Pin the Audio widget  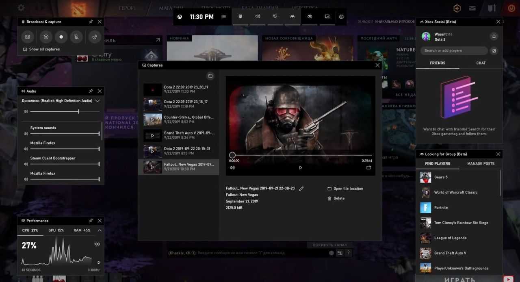coord(91,91)
